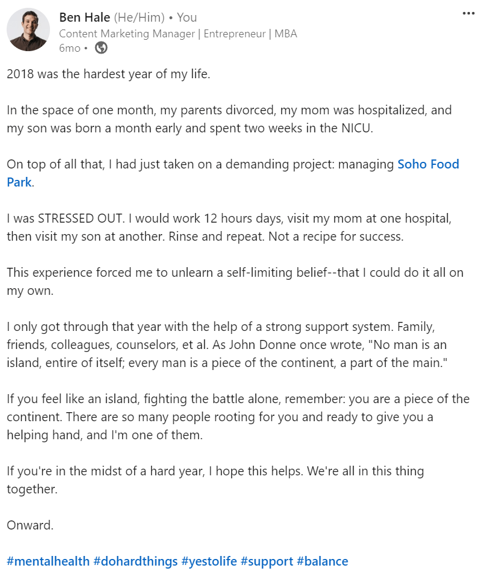Click Ben Hale's profile photo

point(28,29)
